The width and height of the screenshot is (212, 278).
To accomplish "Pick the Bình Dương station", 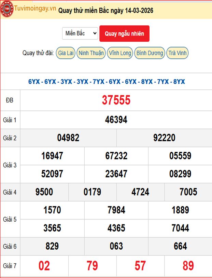I will (150, 53).
